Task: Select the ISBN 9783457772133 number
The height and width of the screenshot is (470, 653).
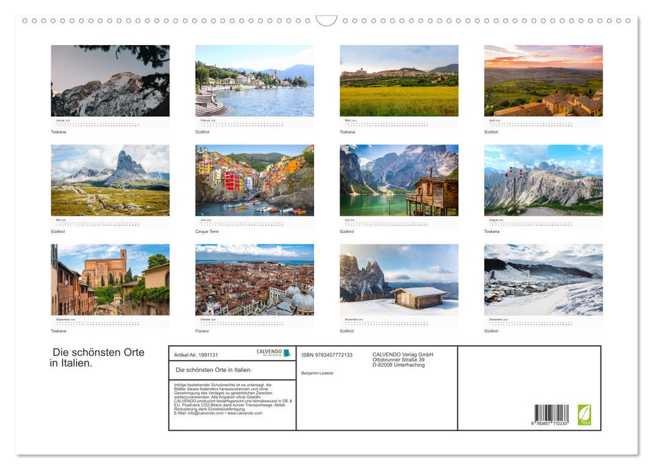Action: click(x=326, y=355)
